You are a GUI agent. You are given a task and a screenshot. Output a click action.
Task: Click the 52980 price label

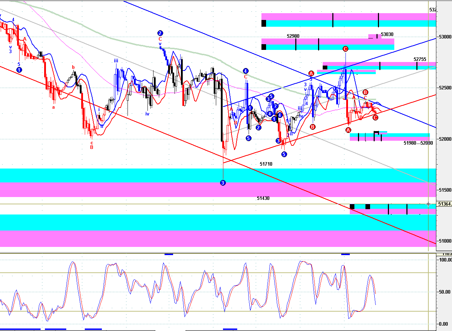click(293, 36)
